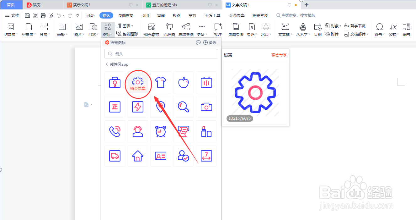Select the house home icon

point(138,156)
